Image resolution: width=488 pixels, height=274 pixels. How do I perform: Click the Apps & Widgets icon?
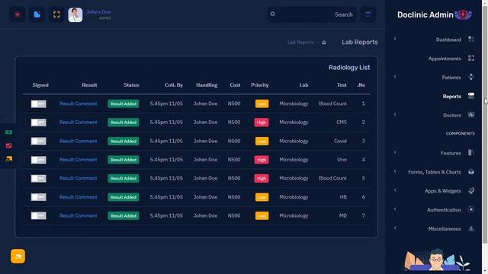point(471,190)
